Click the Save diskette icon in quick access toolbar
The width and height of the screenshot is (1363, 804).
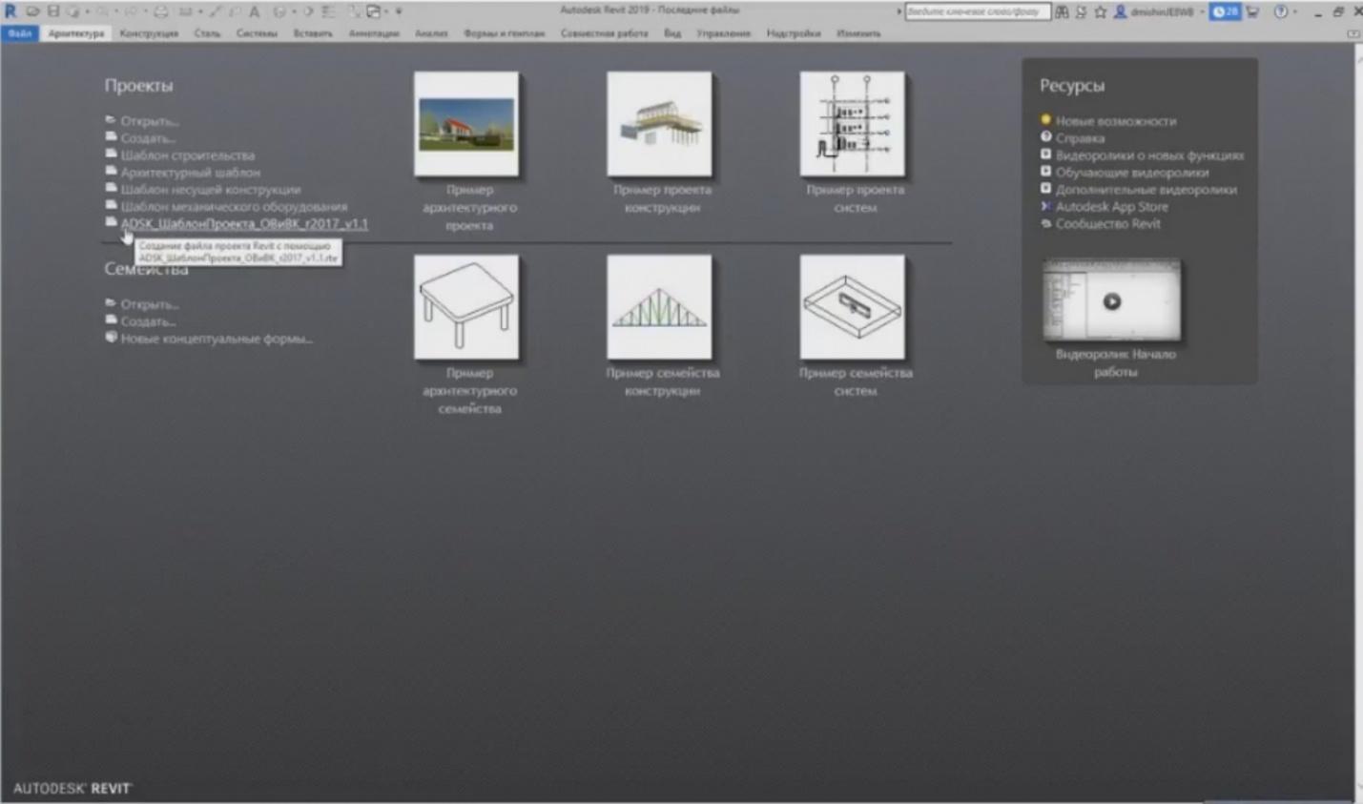(52, 11)
